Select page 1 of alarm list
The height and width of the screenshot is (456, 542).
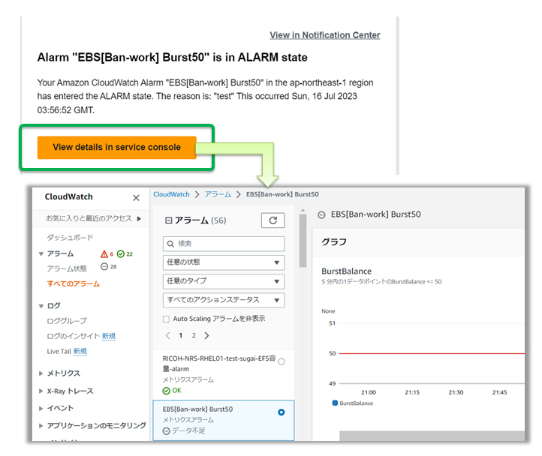(x=180, y=335)
